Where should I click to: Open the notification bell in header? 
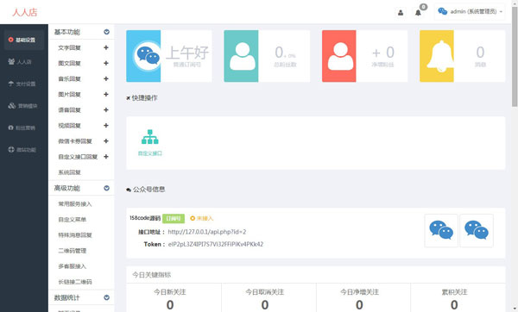pyautogui.click(x=418, y=13)
